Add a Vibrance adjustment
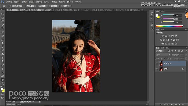This screenshot has height=106, width=188. coord(176,36)
